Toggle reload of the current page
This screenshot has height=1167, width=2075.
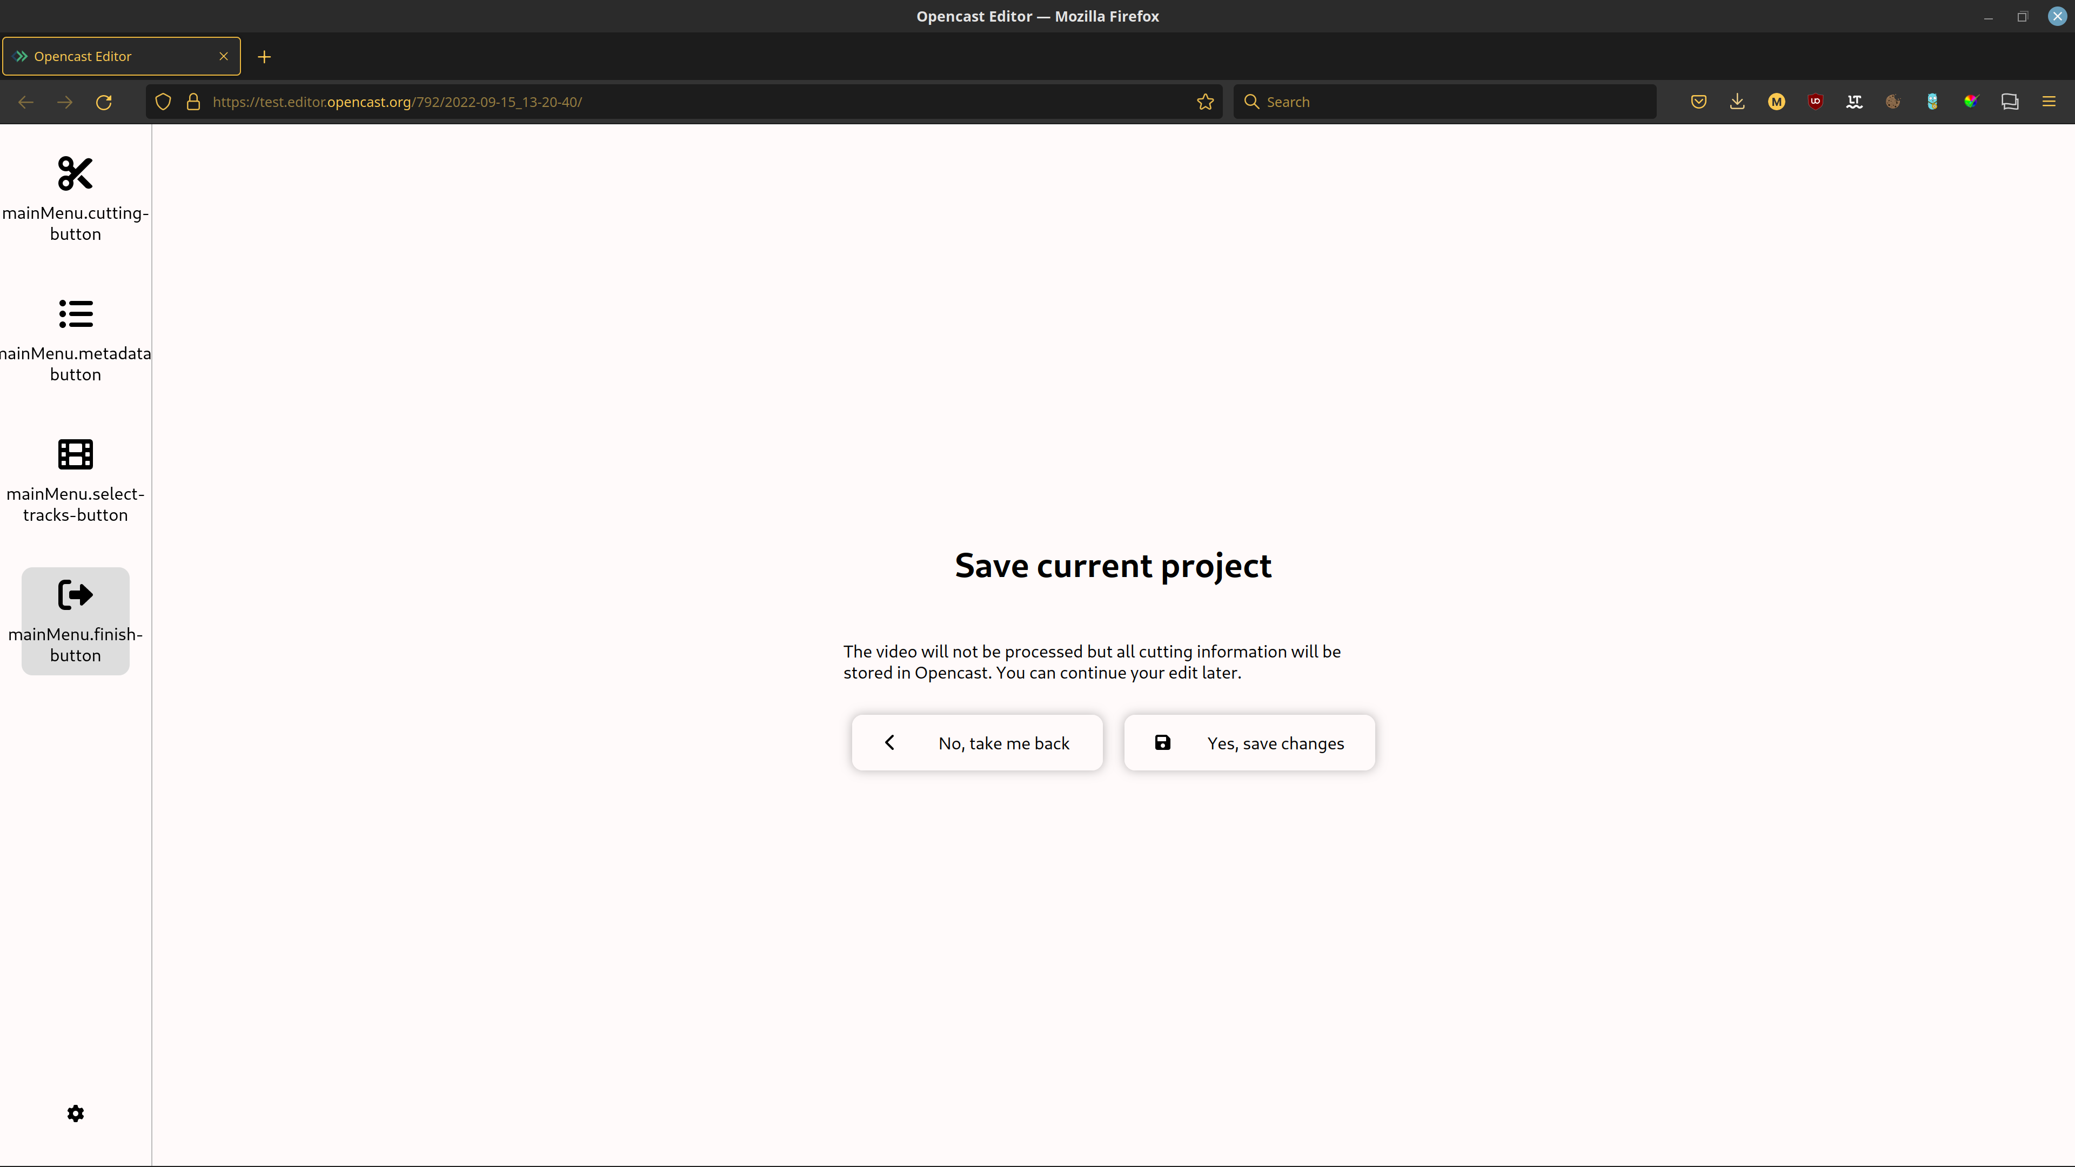(104, 102)
